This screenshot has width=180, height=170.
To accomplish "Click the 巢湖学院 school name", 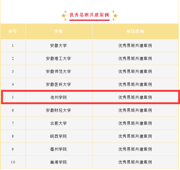I will point(59,162).
